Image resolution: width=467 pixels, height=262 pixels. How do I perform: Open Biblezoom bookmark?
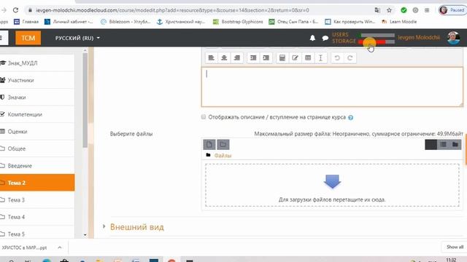point(126,22)
